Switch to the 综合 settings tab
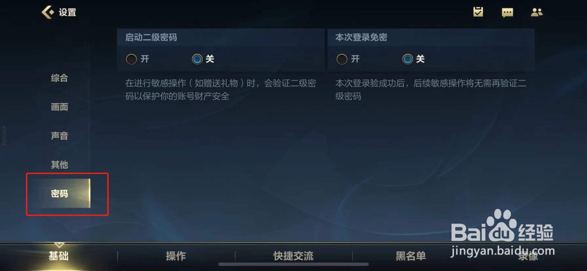The image size is (587, 271). [59, 78]
